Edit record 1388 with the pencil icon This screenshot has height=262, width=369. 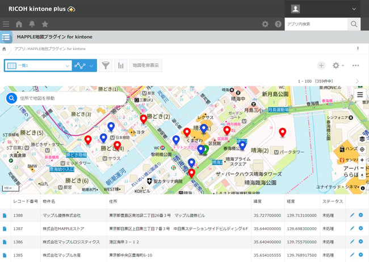[352, 215]
